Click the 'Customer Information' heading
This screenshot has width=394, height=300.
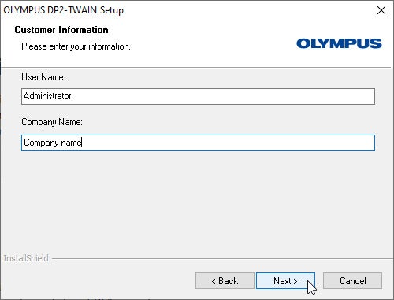click(x=61, y=30)
